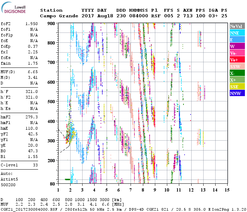Viewport: 247px width, 212px height.
Task: Select the dark green X- legend entry
Action: coord(237,73)
